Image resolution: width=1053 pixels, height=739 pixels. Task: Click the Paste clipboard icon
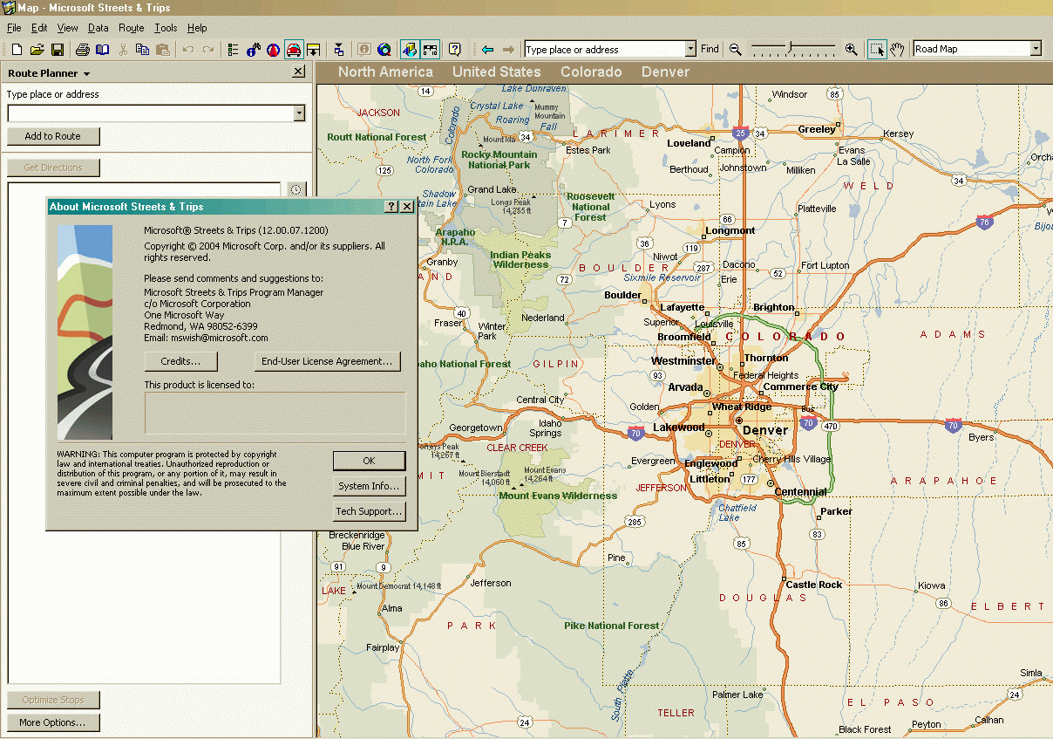coord(161,50)
